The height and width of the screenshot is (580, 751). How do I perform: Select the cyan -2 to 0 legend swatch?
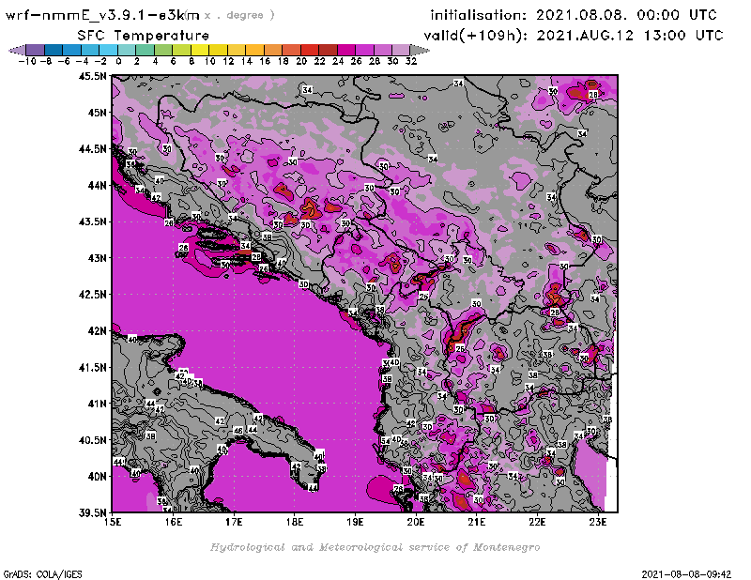pyautogui.click(x=109, y=50)
